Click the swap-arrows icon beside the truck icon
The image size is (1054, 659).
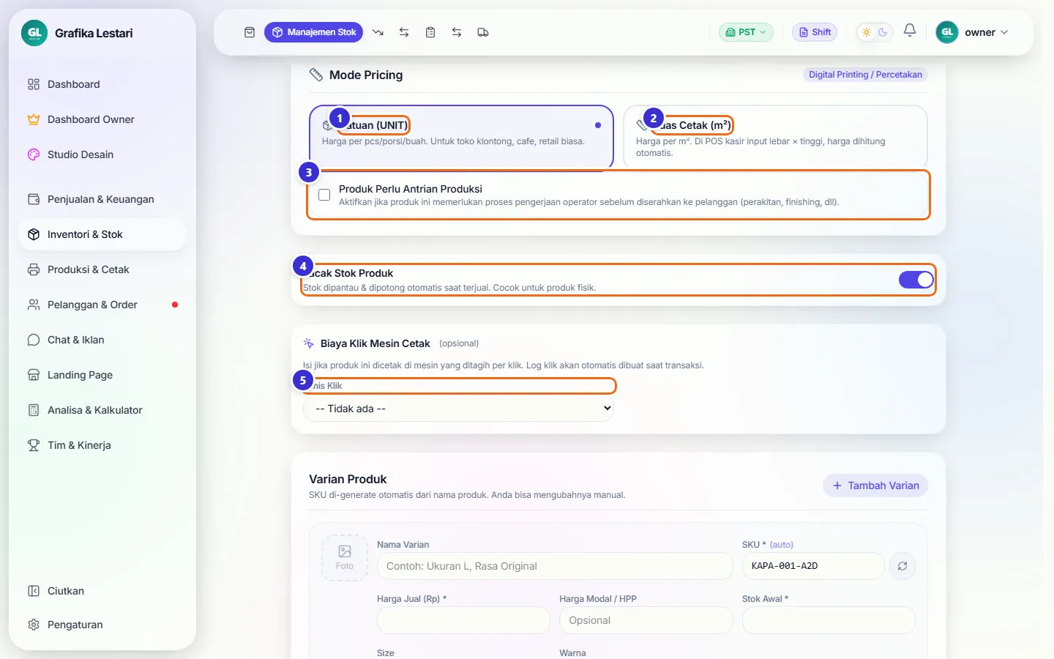[457, 32]
